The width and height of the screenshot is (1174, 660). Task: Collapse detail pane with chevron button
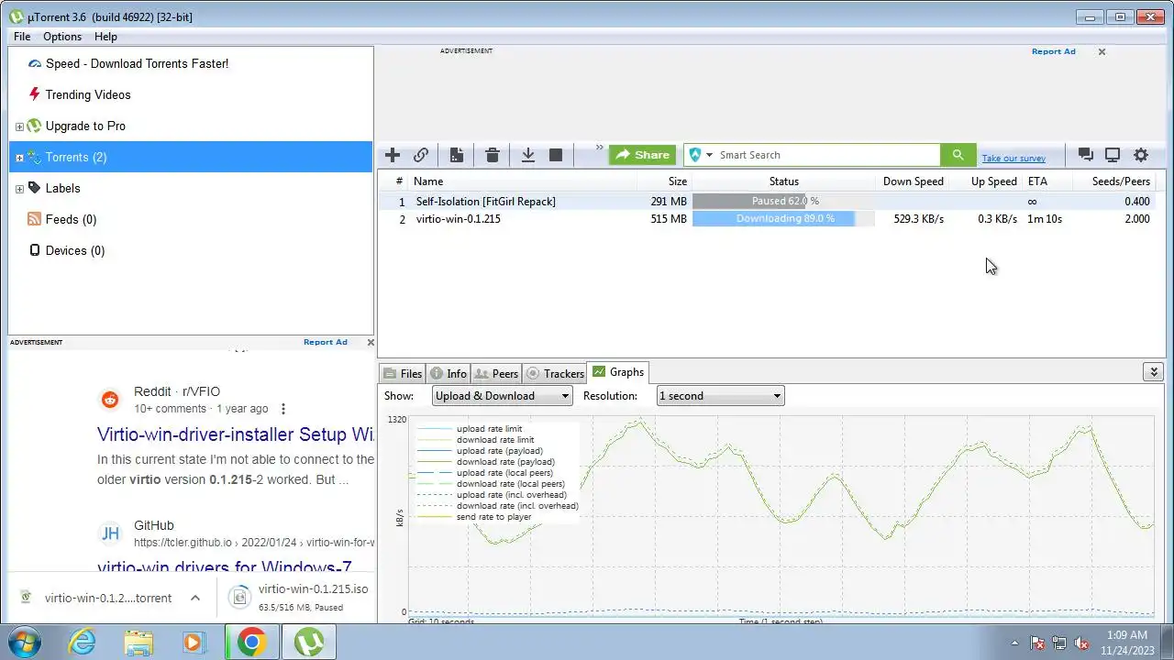1154,371
